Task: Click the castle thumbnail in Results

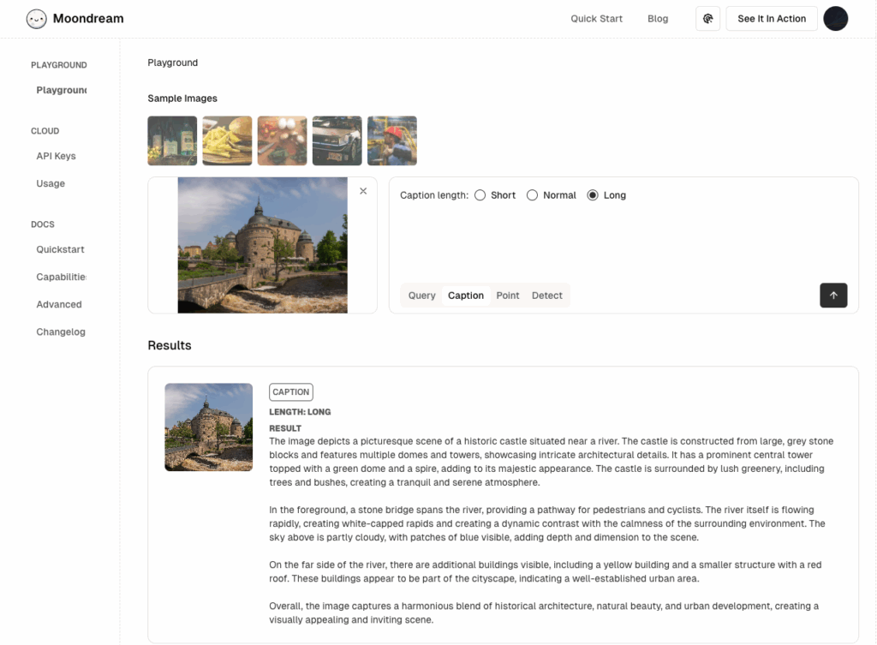Action: tap(208, 427)
